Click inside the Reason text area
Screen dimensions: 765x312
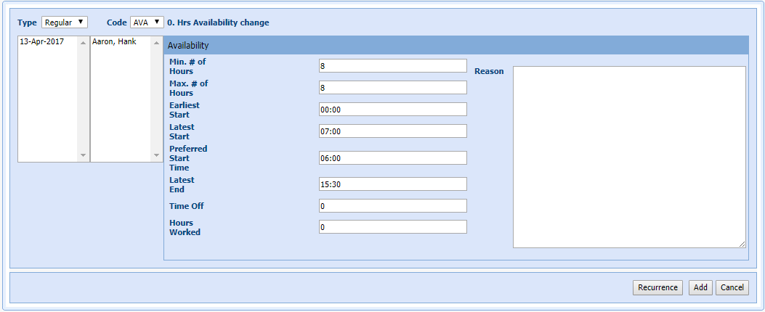629,157
